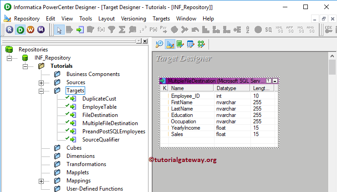Click the sigma aggregator transformation icon
337x192 pixels.
[x=122, y=30]
